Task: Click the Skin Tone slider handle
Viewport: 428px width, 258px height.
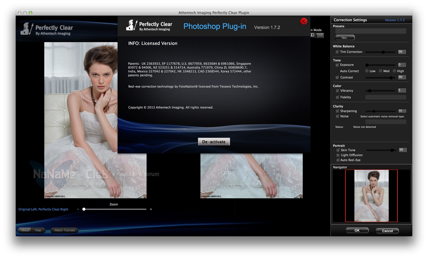Action: point(392,150)
